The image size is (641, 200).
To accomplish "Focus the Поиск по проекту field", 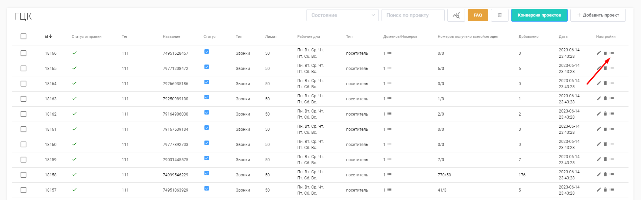I will [x=413, y=15].
